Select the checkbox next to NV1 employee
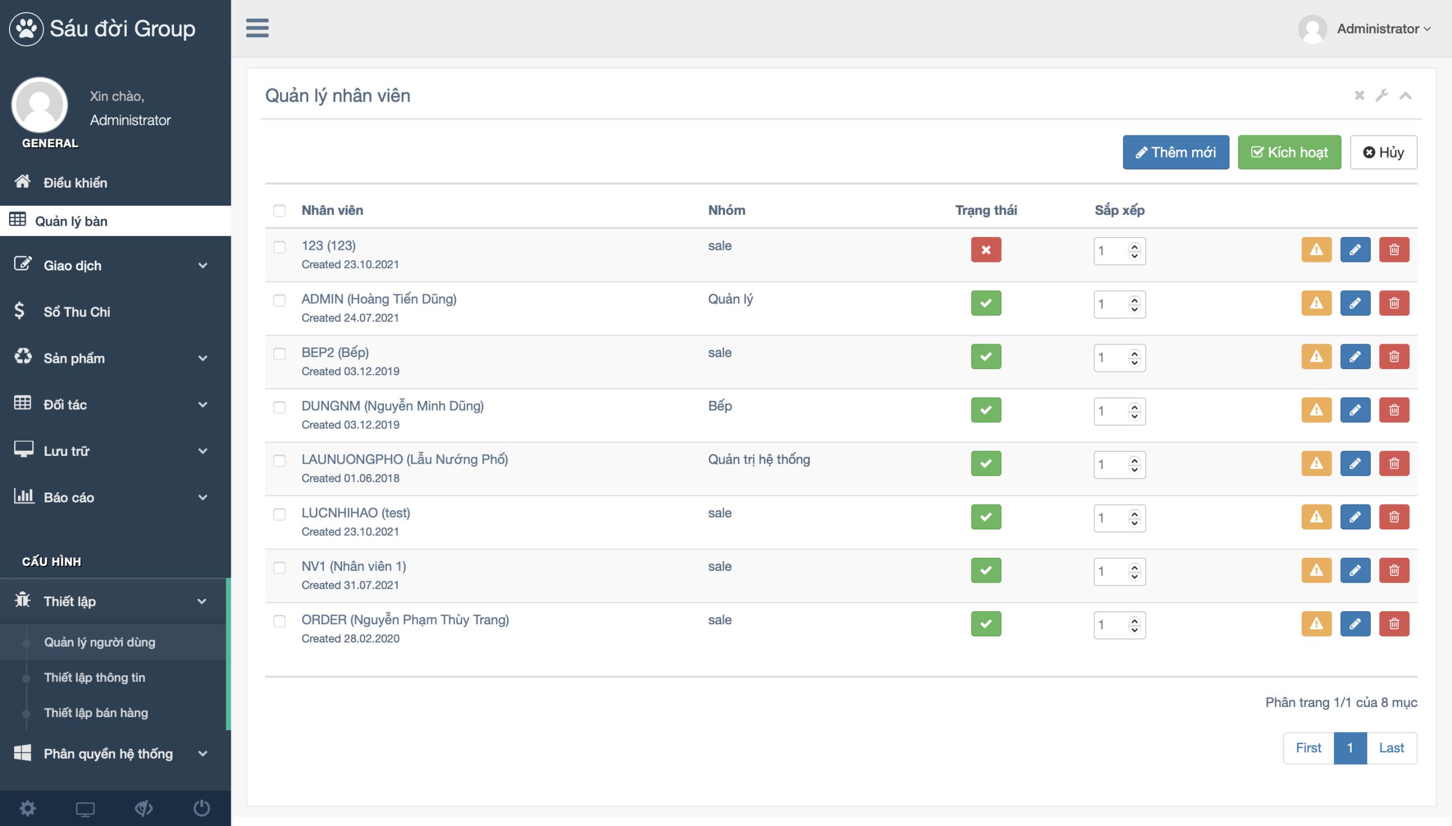Viewport: 1452px width, 826px height. [279, 568]
